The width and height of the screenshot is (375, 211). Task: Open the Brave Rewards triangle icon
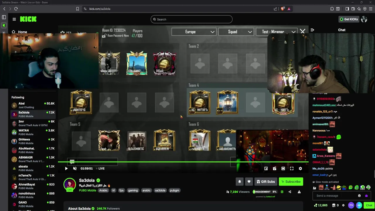(x=289, y=9)
